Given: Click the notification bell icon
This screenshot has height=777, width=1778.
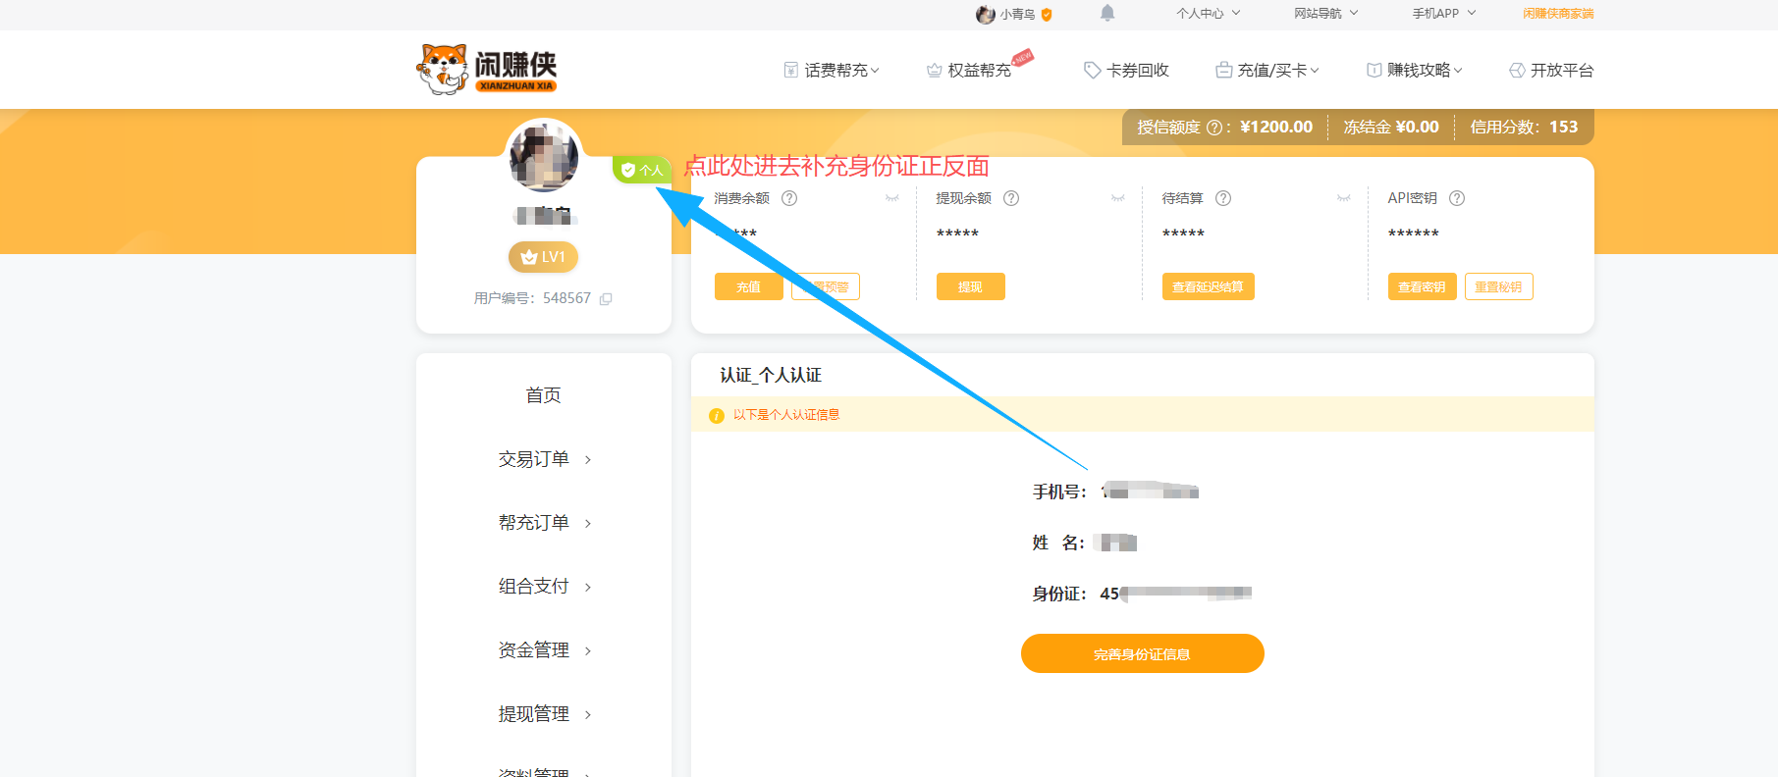Looking at the screenshot, I should click(1107, 13).
